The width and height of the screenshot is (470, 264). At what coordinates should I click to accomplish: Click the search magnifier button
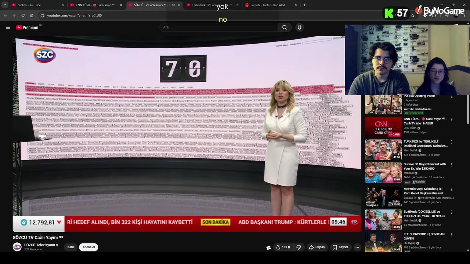pos(285,27)
